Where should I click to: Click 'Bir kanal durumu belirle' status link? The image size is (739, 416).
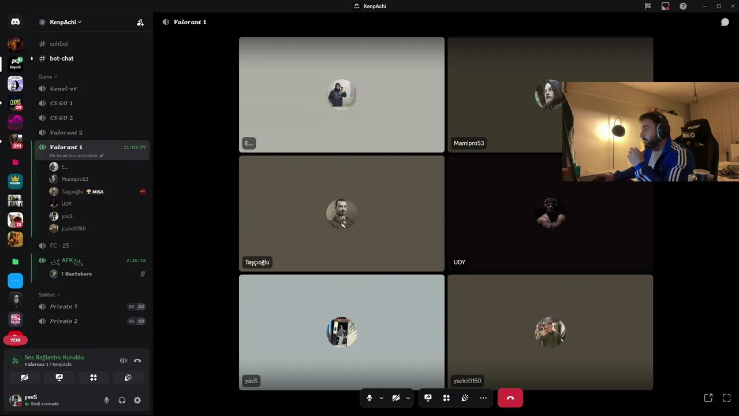[x=74, y=155]
